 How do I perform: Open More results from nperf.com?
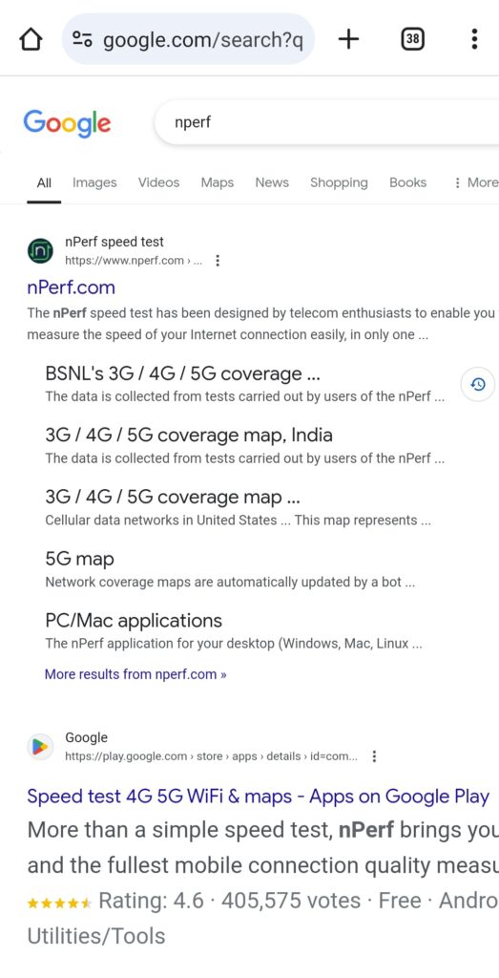(135, 674)
